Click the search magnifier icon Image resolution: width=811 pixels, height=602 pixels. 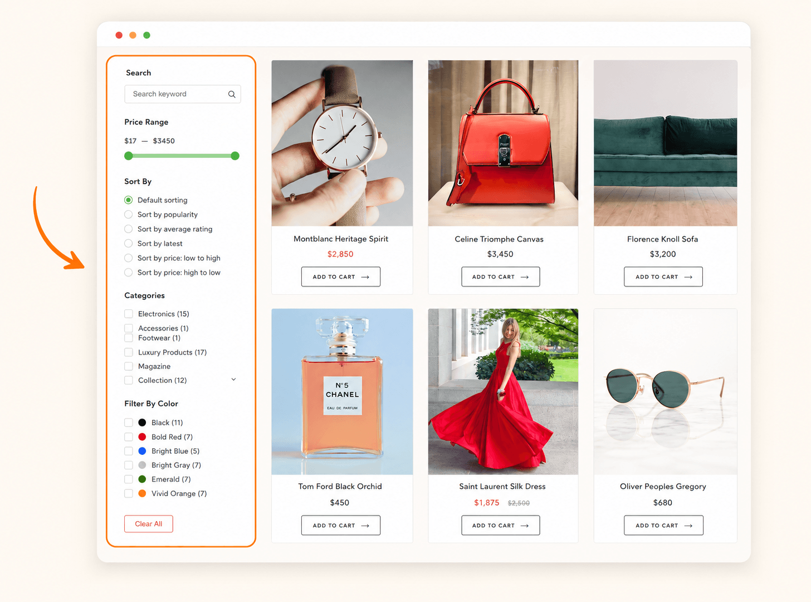tap(232, 94)
